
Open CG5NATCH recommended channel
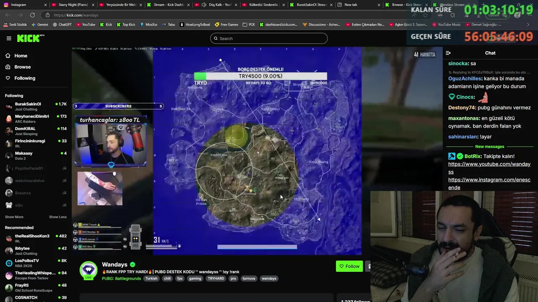coord(36,298)
